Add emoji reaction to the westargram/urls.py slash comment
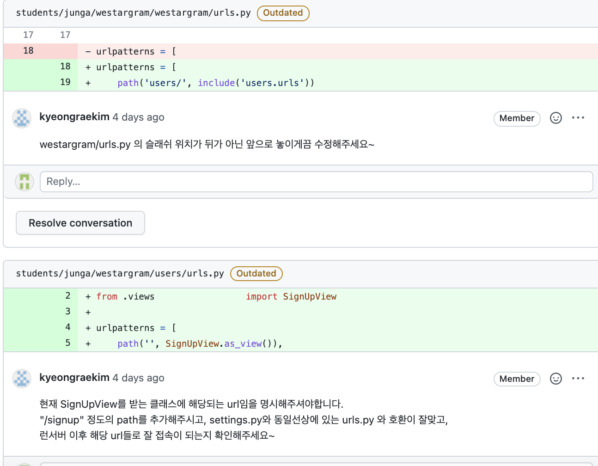 tap(556, 118)
